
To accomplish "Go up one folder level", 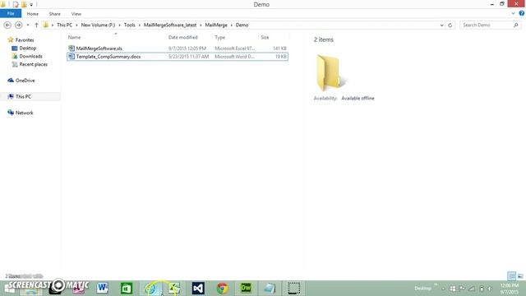I will click(x=36, y=25).
